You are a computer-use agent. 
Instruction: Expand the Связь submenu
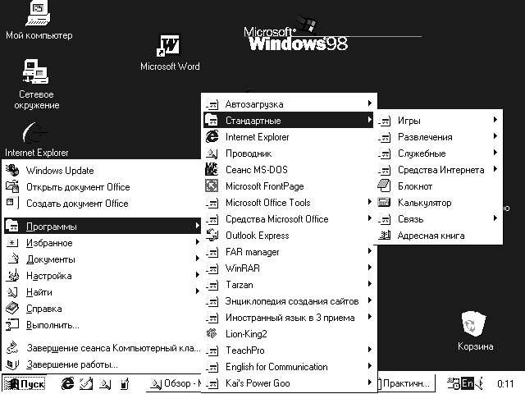coord(438,219)
